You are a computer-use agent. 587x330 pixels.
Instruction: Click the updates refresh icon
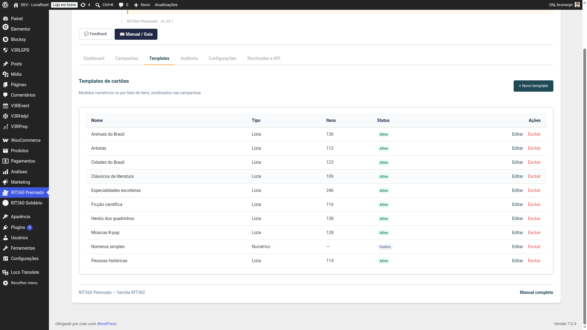coord(83,5)
